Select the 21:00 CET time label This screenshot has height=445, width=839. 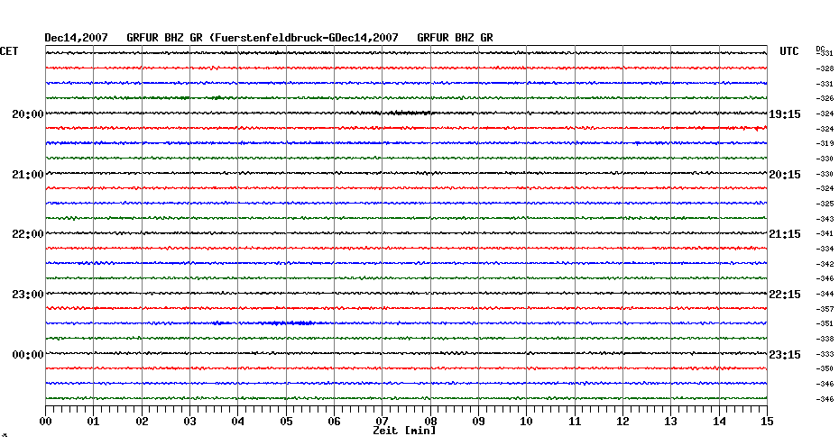click(28, 174)
